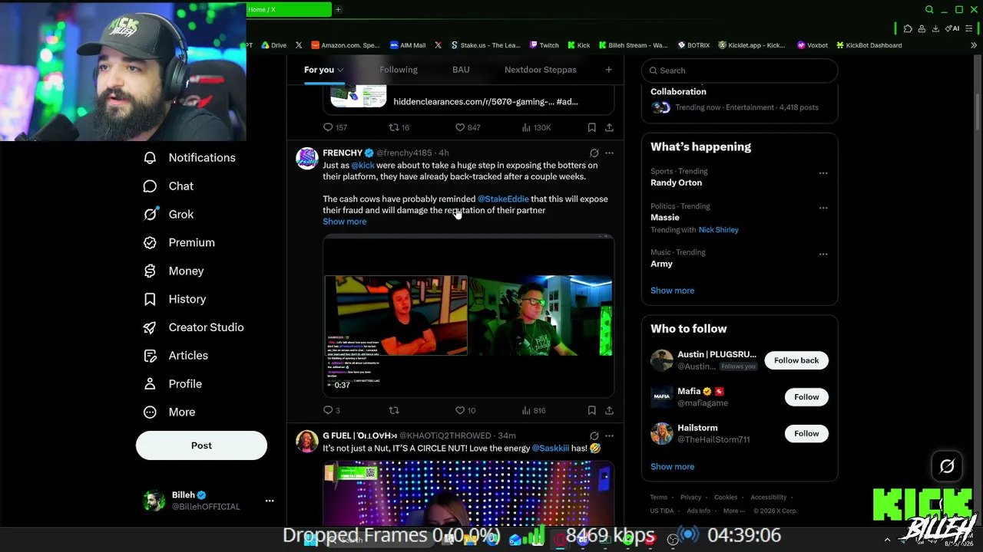
Task: Open browser extensions puzzle icon
Action: pyautogui.click(x=908, y=29)
